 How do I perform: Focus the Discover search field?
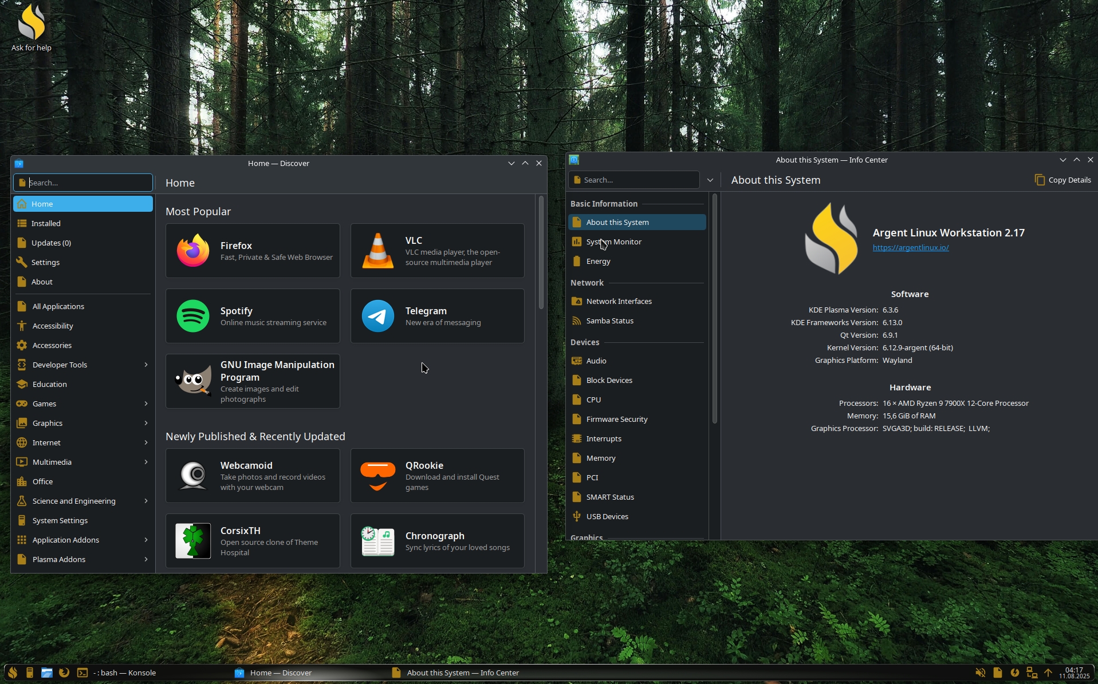pos(83,183)
